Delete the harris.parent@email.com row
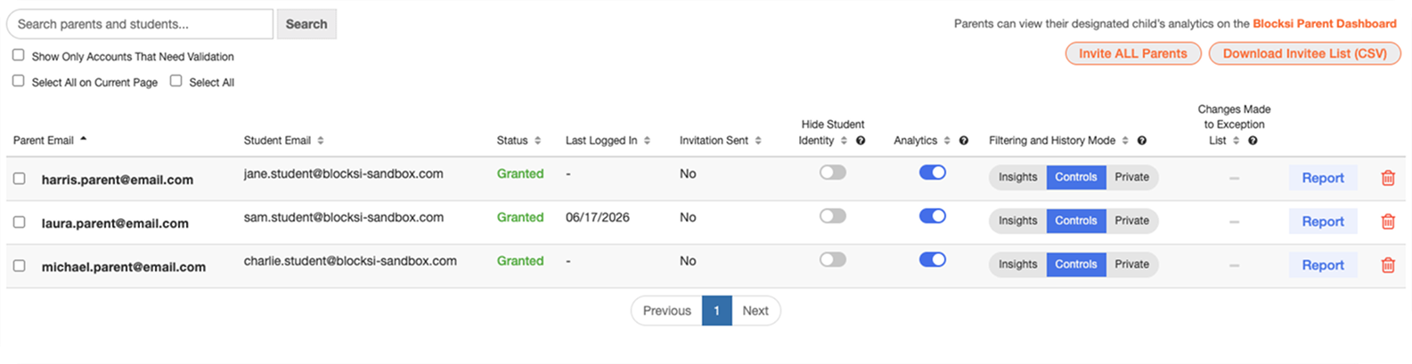1412x364 pixels. tap(1387, 178)
